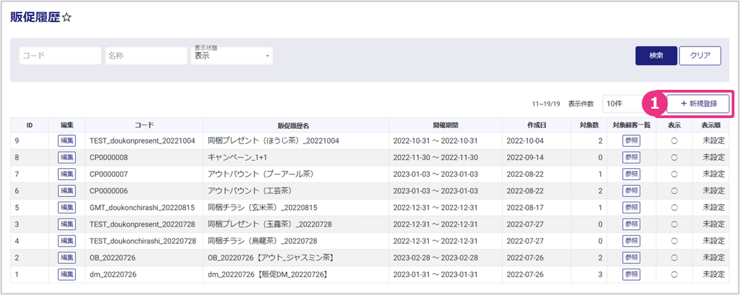Viewport: 740px width, 295px height.
Task: Click 編集 for dm_20220726 row
Action: [67, 274]
